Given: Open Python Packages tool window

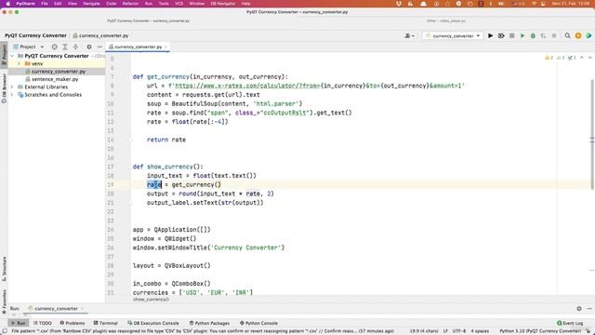Looking at the screenshot, I should click(x=209, y=323).
